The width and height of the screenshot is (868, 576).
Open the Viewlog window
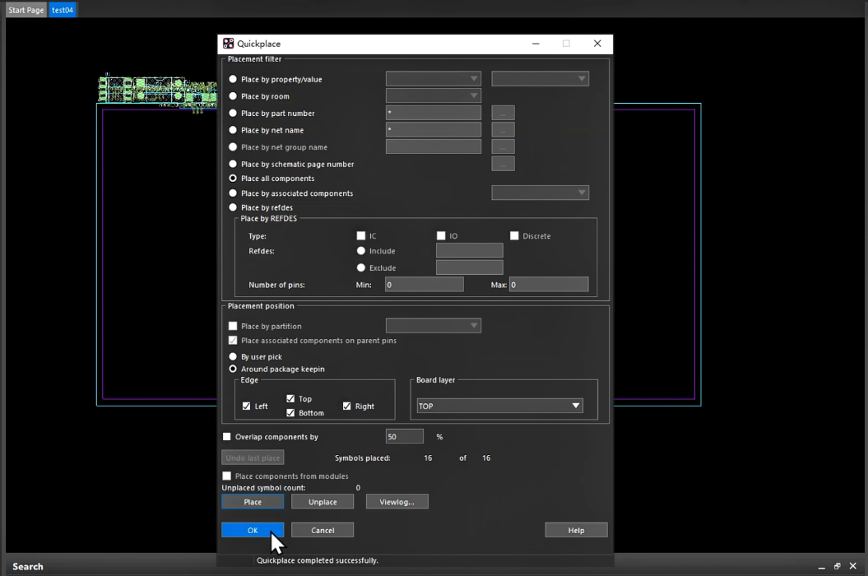click(x=397, y=502)
